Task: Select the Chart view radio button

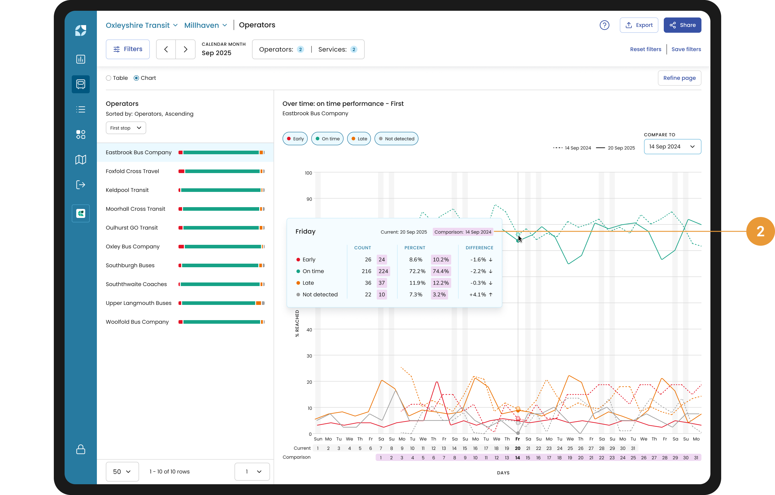Action: tap(136, 78)
